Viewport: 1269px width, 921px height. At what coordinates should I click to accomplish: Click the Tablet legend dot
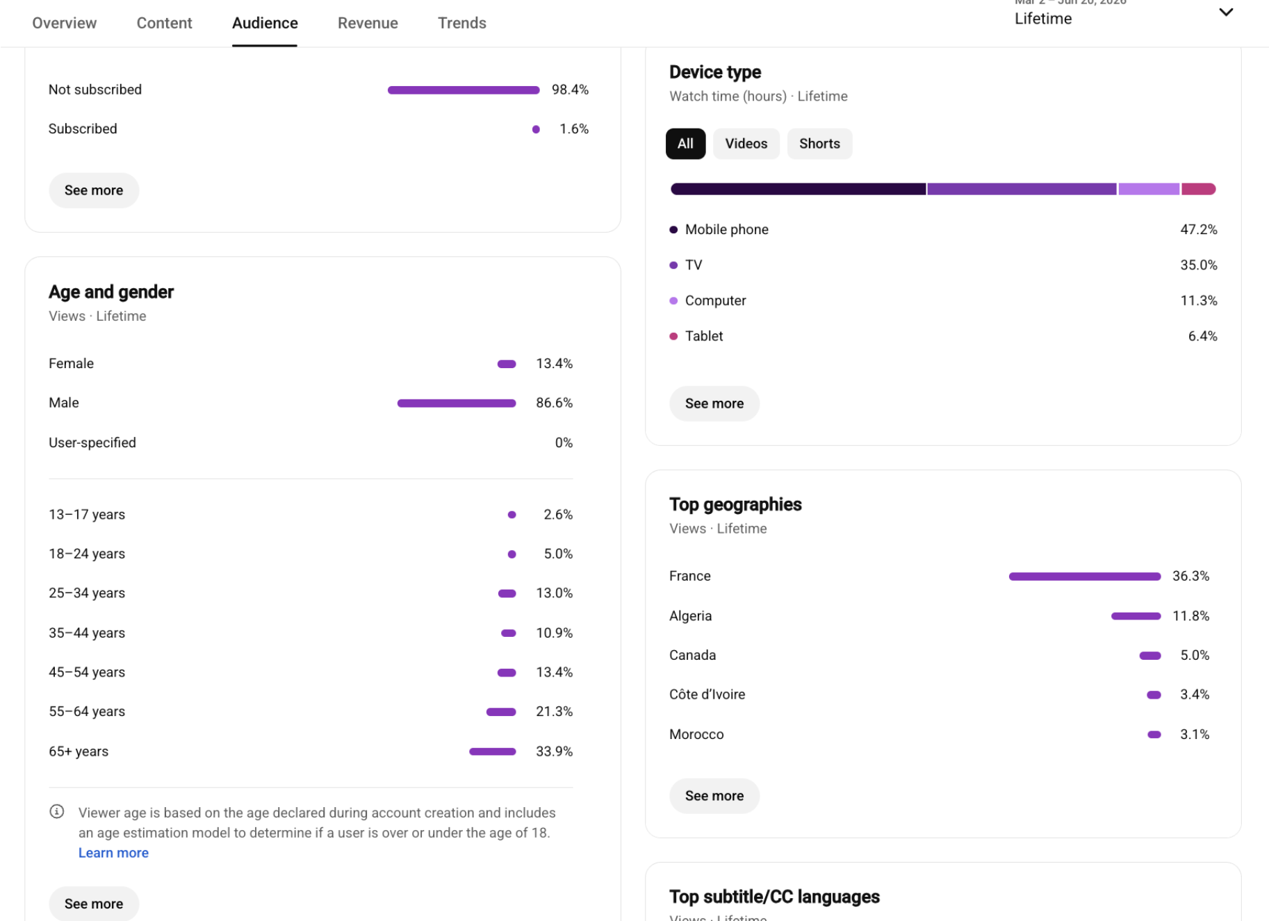tap(673, 336)
